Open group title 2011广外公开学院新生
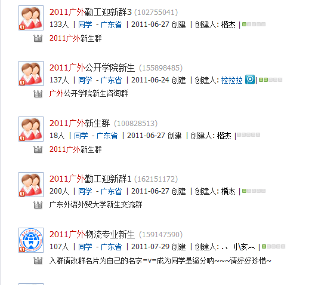 pyautogui.click(x=92, y=68)
